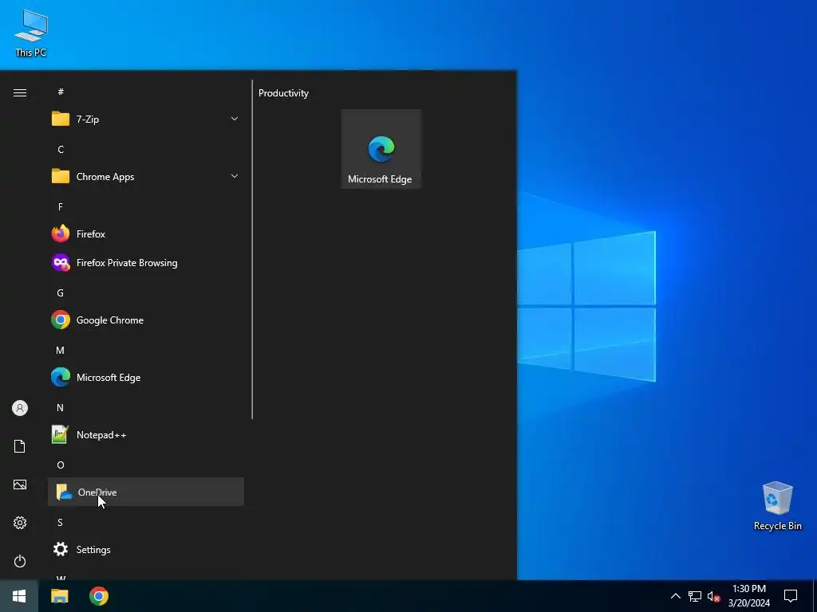This screenshot has height=612, width=817.
Task: Open Documents from the Start sidebar
Action: tap(20, 446)
